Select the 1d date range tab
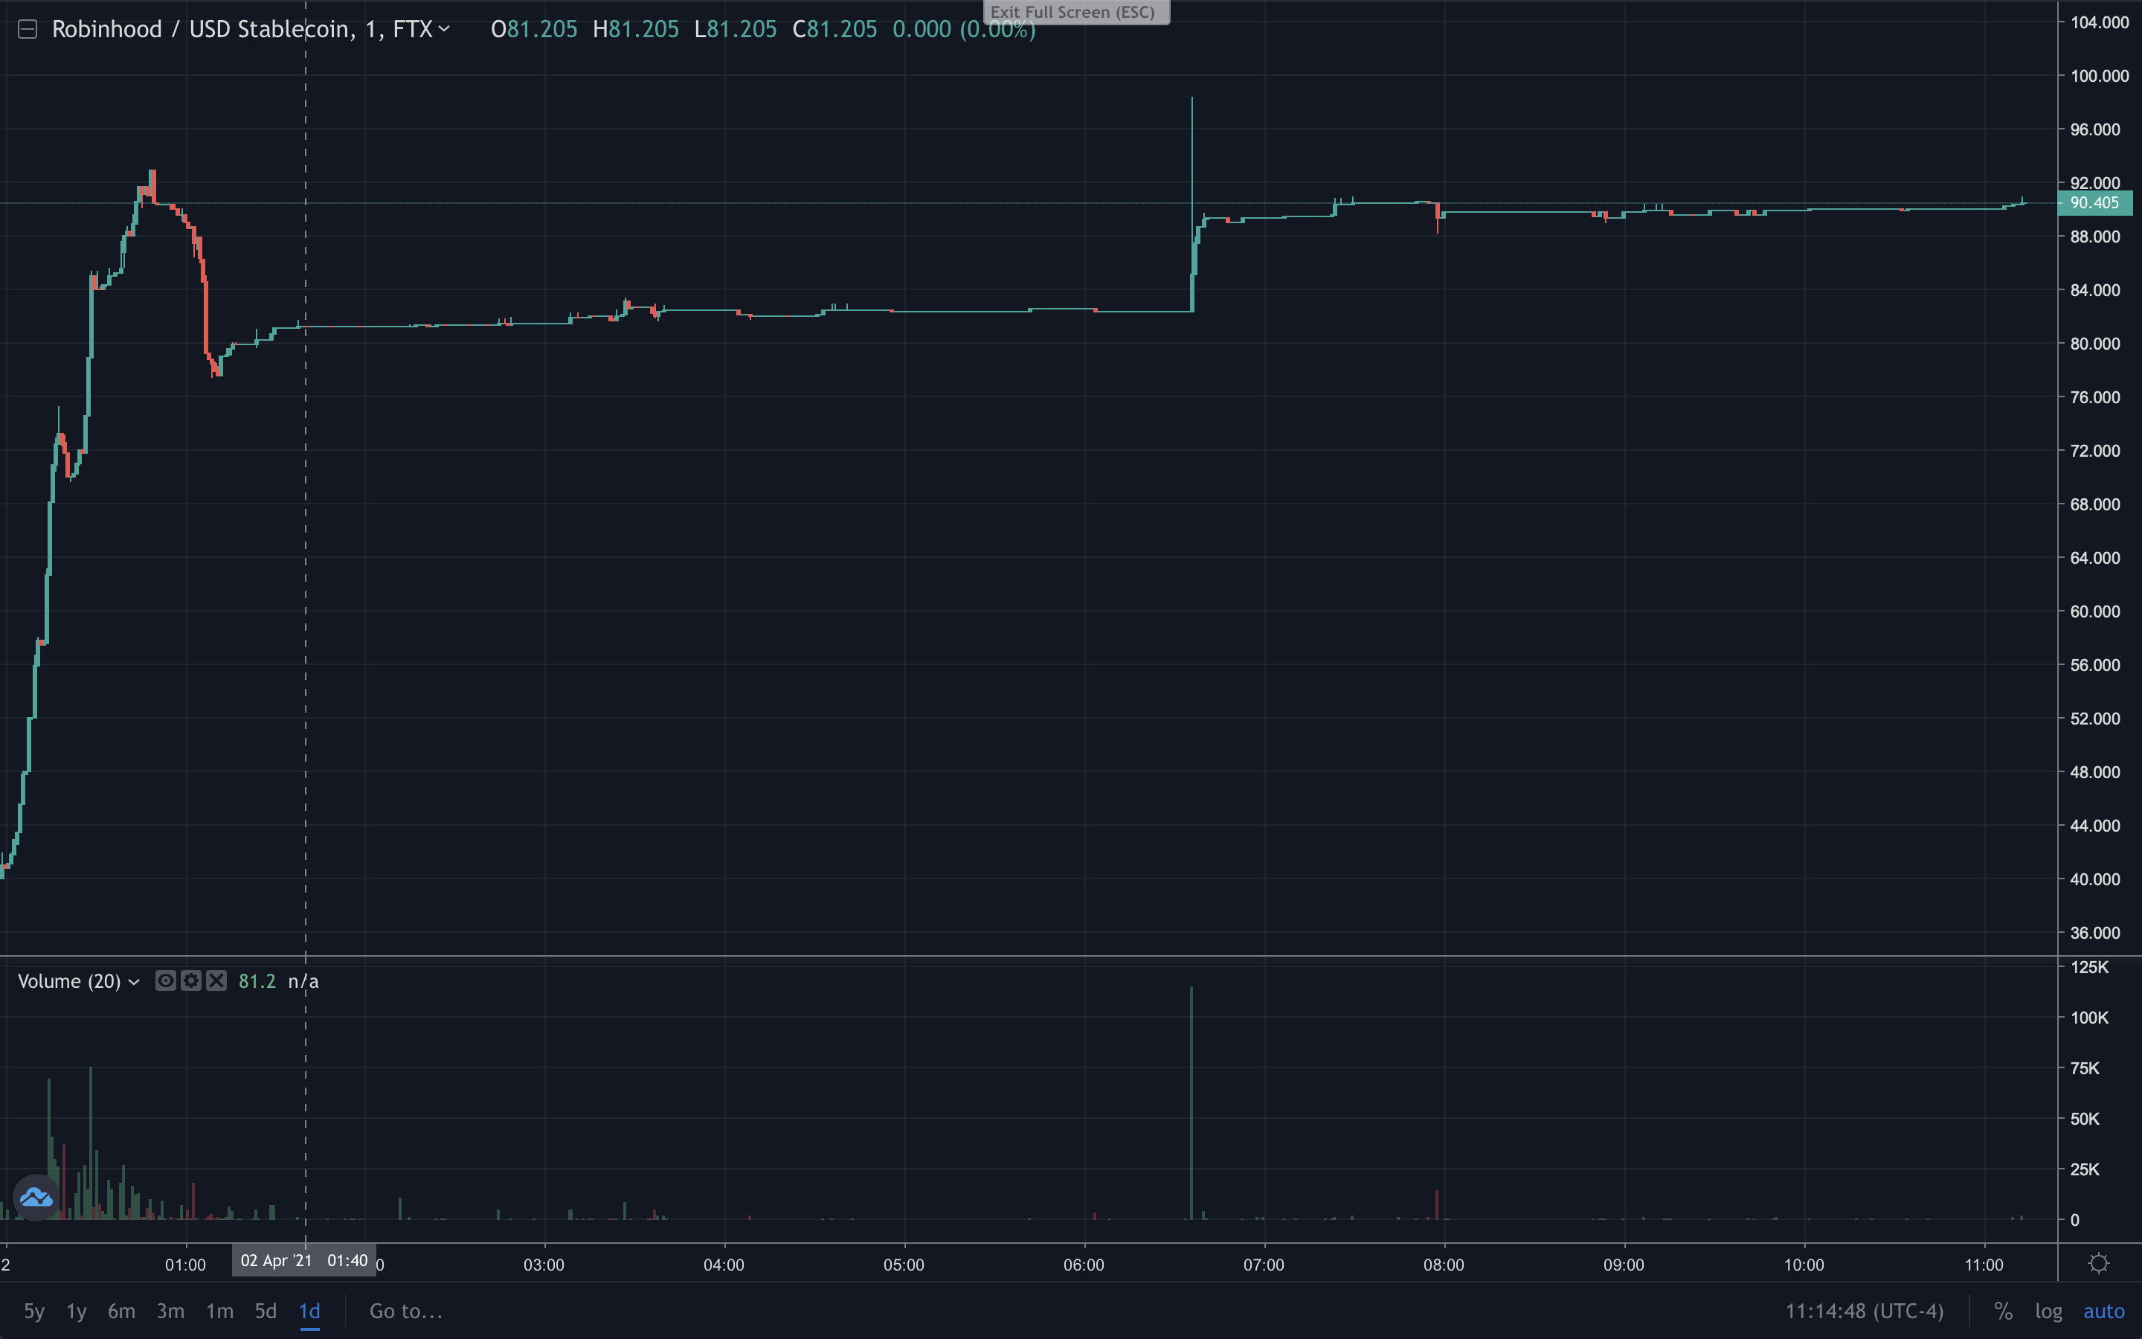This screenshot has width=2142, height=1339. pos(309,1311)
